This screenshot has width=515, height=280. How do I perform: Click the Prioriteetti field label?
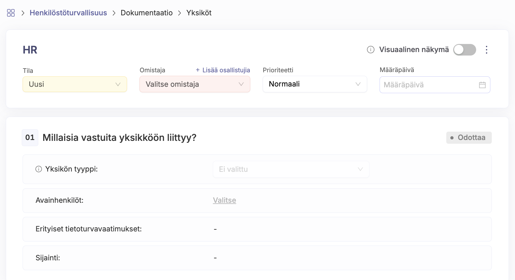point(278,70)
